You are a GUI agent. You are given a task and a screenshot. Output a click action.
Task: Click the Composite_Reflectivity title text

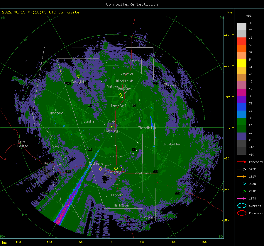132,4
